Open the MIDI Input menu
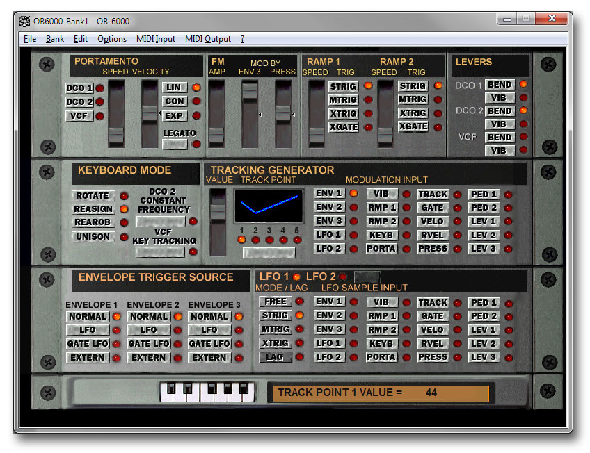The image size is (590, 453). [155, 39]
